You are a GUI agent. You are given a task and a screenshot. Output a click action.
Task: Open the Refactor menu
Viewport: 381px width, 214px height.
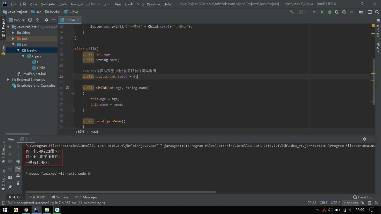click(x=93, y=4)
